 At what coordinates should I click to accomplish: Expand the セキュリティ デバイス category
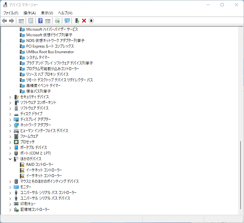tap(10, 97)
